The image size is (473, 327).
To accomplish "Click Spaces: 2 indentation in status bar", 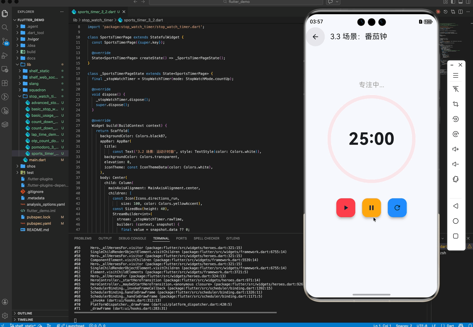I will pyautogui.click(x=404, y=326).
